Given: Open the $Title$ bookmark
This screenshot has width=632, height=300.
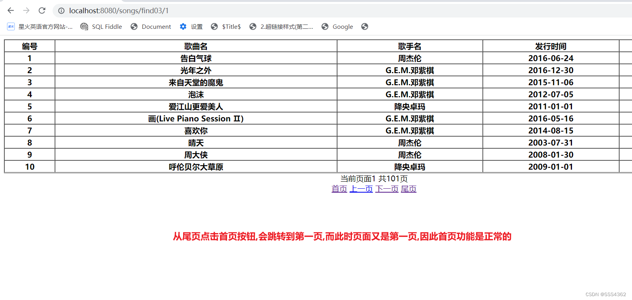Looking at the screenshot, I should coord(226,26).
